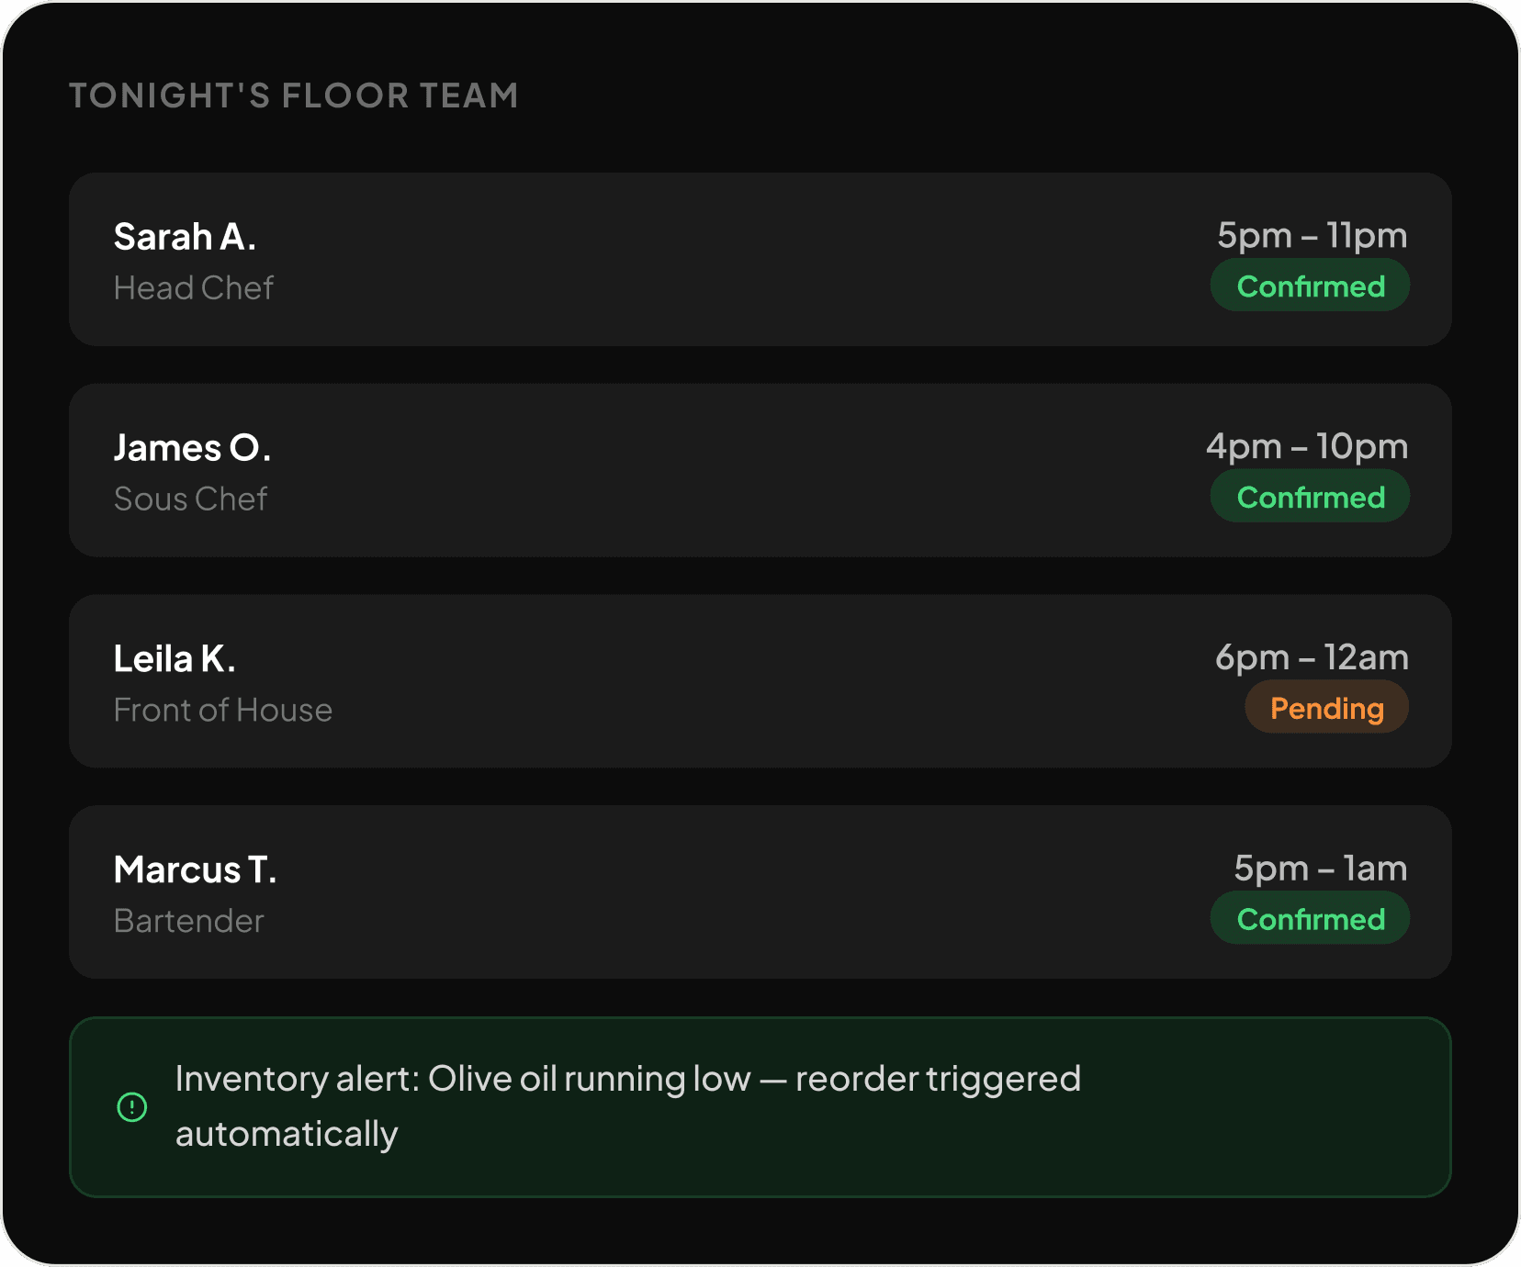Open Sarah A.'s staff card
Viewport: 1521px width, 1267px height.
(x=760, y=260)
